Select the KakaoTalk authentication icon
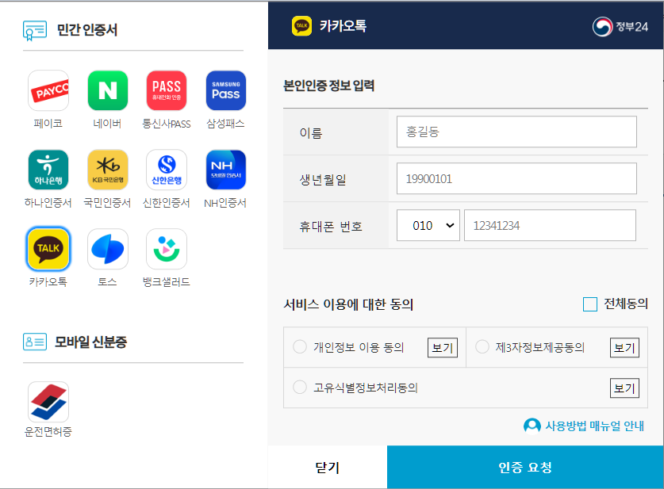Viewport: 664px width, 489px height. coord(48,246)
